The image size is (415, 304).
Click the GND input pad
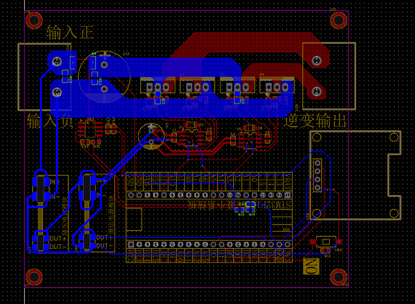click(x=57, y=92)
